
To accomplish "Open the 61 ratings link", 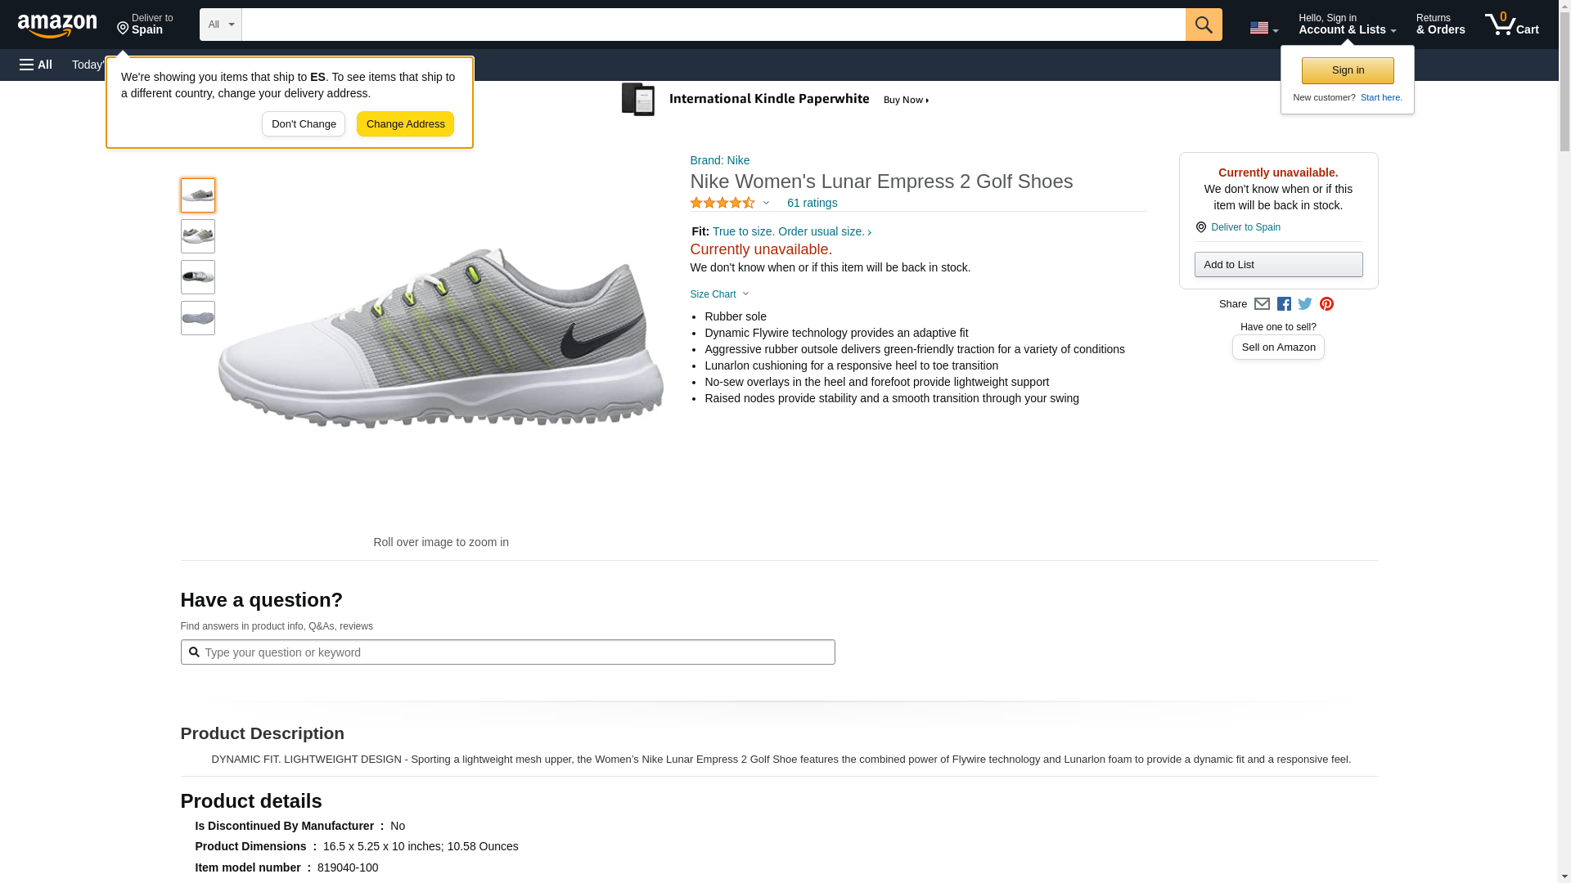I will point(812,203).
